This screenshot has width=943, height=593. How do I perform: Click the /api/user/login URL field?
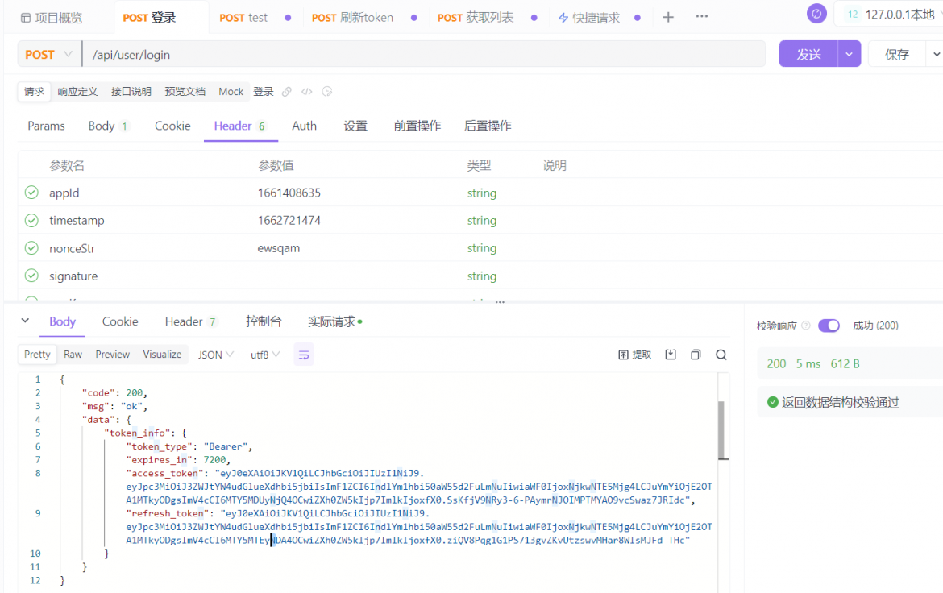pos(424,54)
